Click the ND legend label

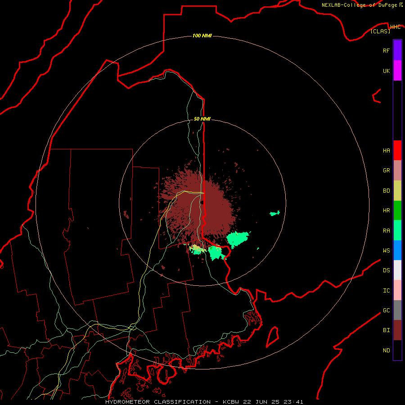[x=386, y=350]
